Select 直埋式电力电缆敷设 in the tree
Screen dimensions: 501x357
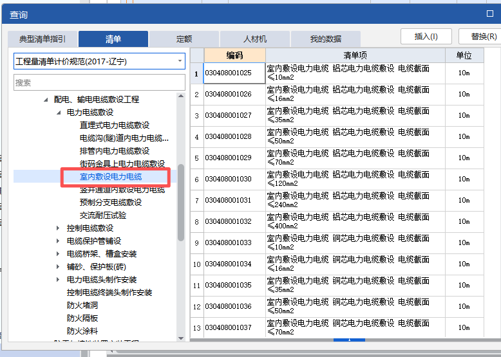115,125
